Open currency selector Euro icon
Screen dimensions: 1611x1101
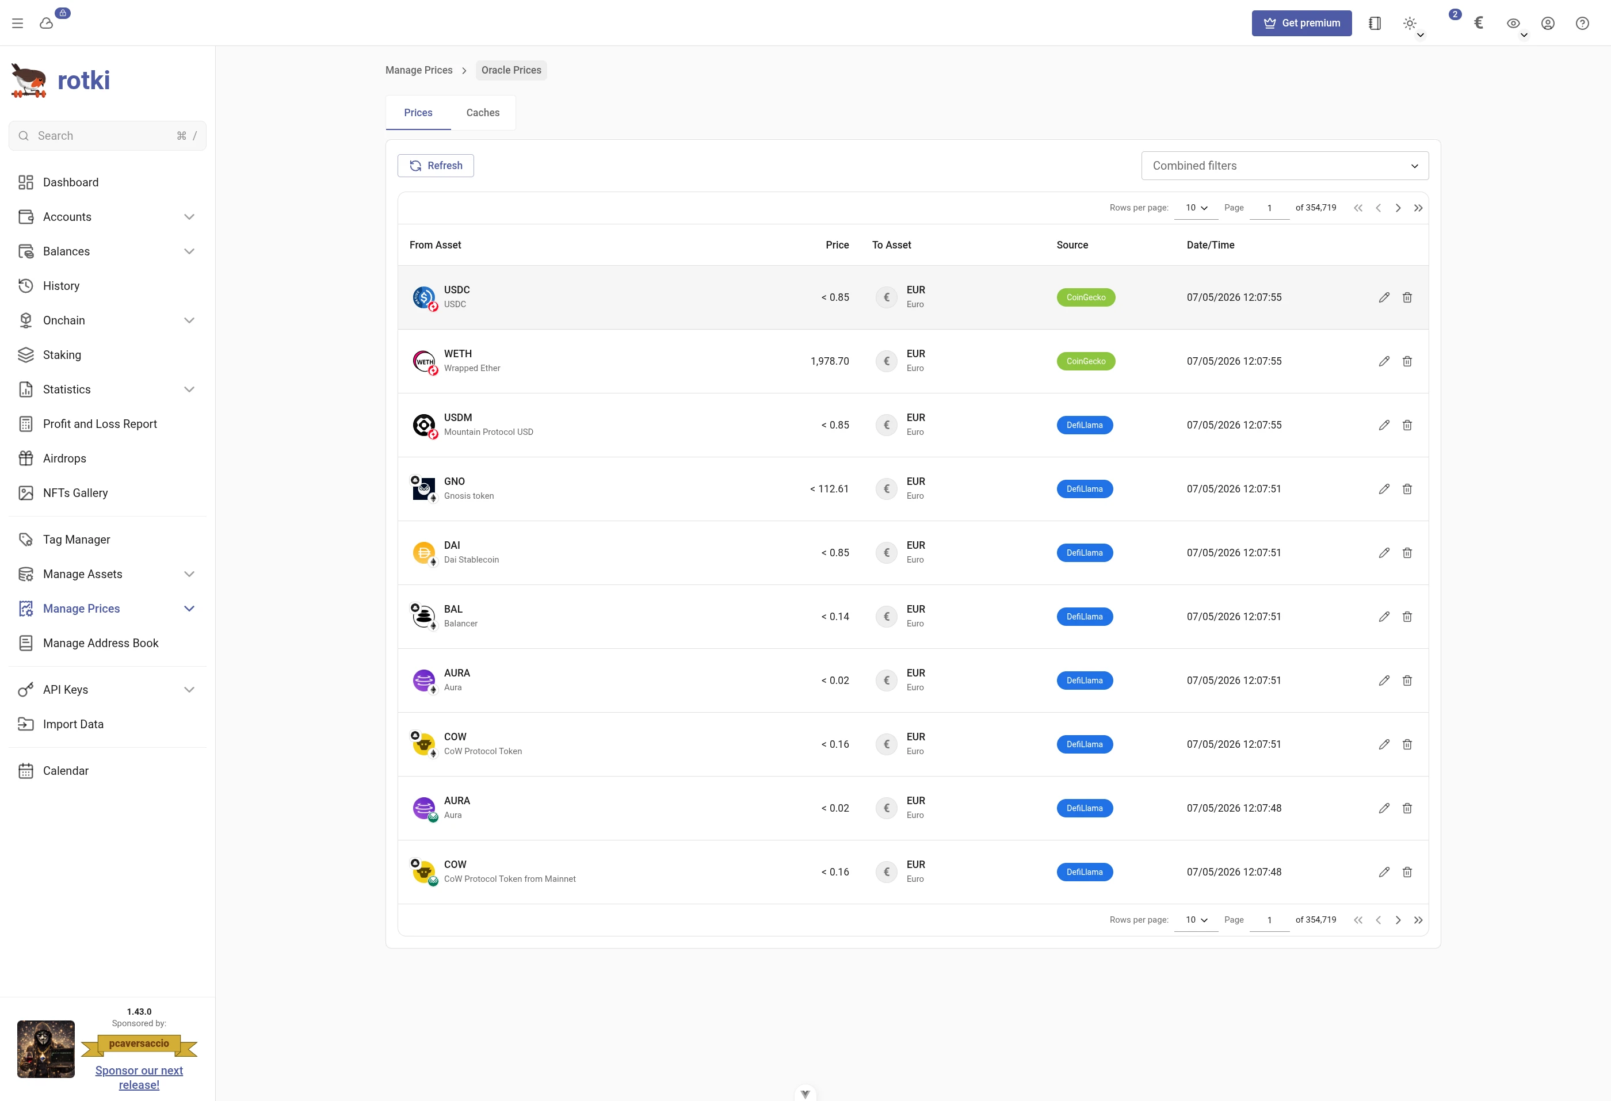[1479, 23]
